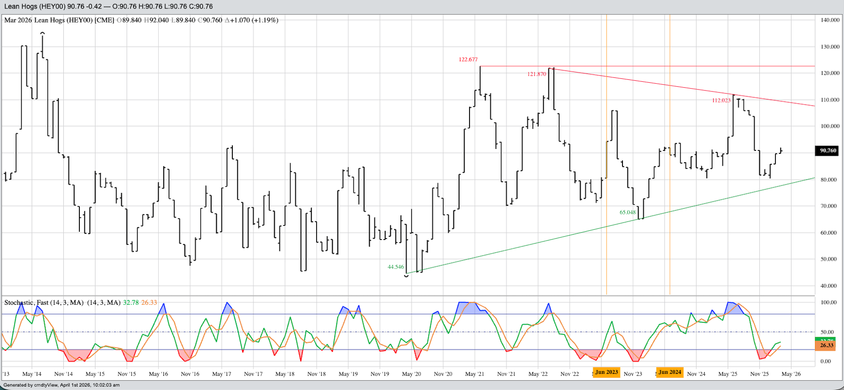Viewport: 844px width, 390px height.
Task: Select the 44.546 green low label
Action: click(396, 267)
